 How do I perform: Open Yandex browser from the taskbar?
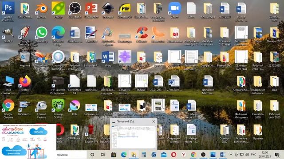click(x=183, y=155)
